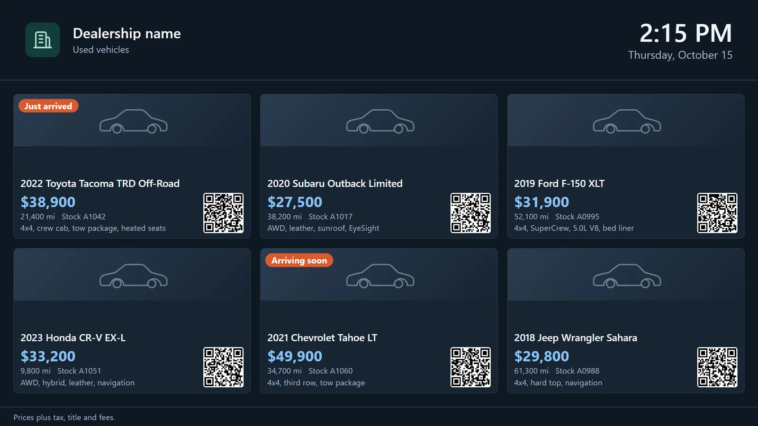This screenshot has width=758, height=426.
Task: Select the '2019 Ford F-150 XLT' title
Action: pos(559,184)
